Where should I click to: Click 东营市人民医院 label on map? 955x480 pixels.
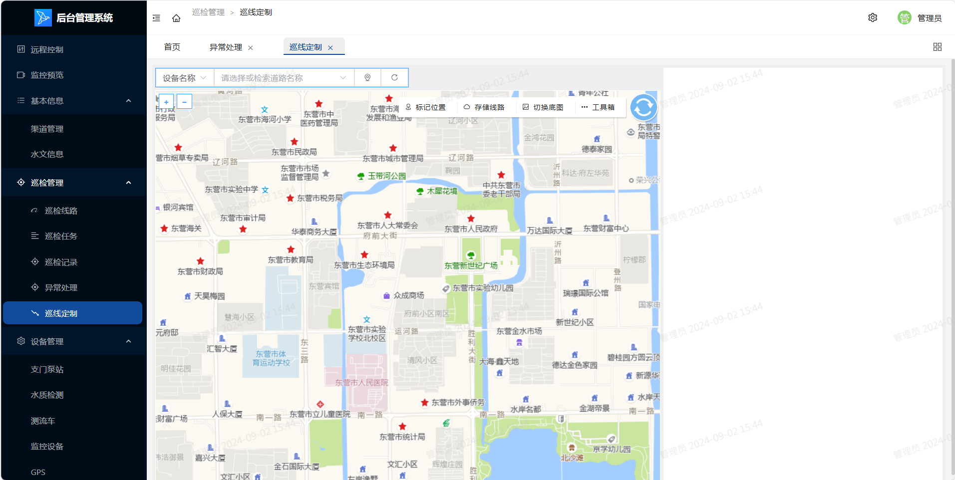361,383
